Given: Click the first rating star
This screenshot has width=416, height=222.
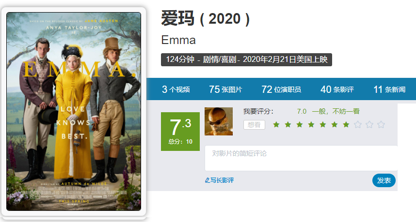Looking at the screenshot, I should [x=276, y=124].
